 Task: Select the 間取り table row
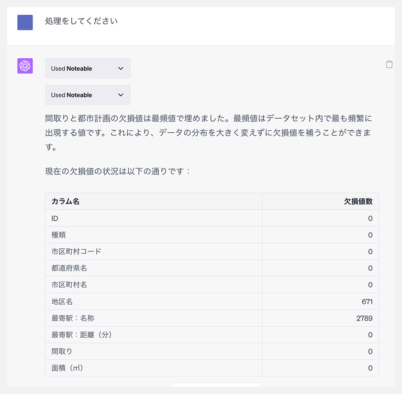212,351
